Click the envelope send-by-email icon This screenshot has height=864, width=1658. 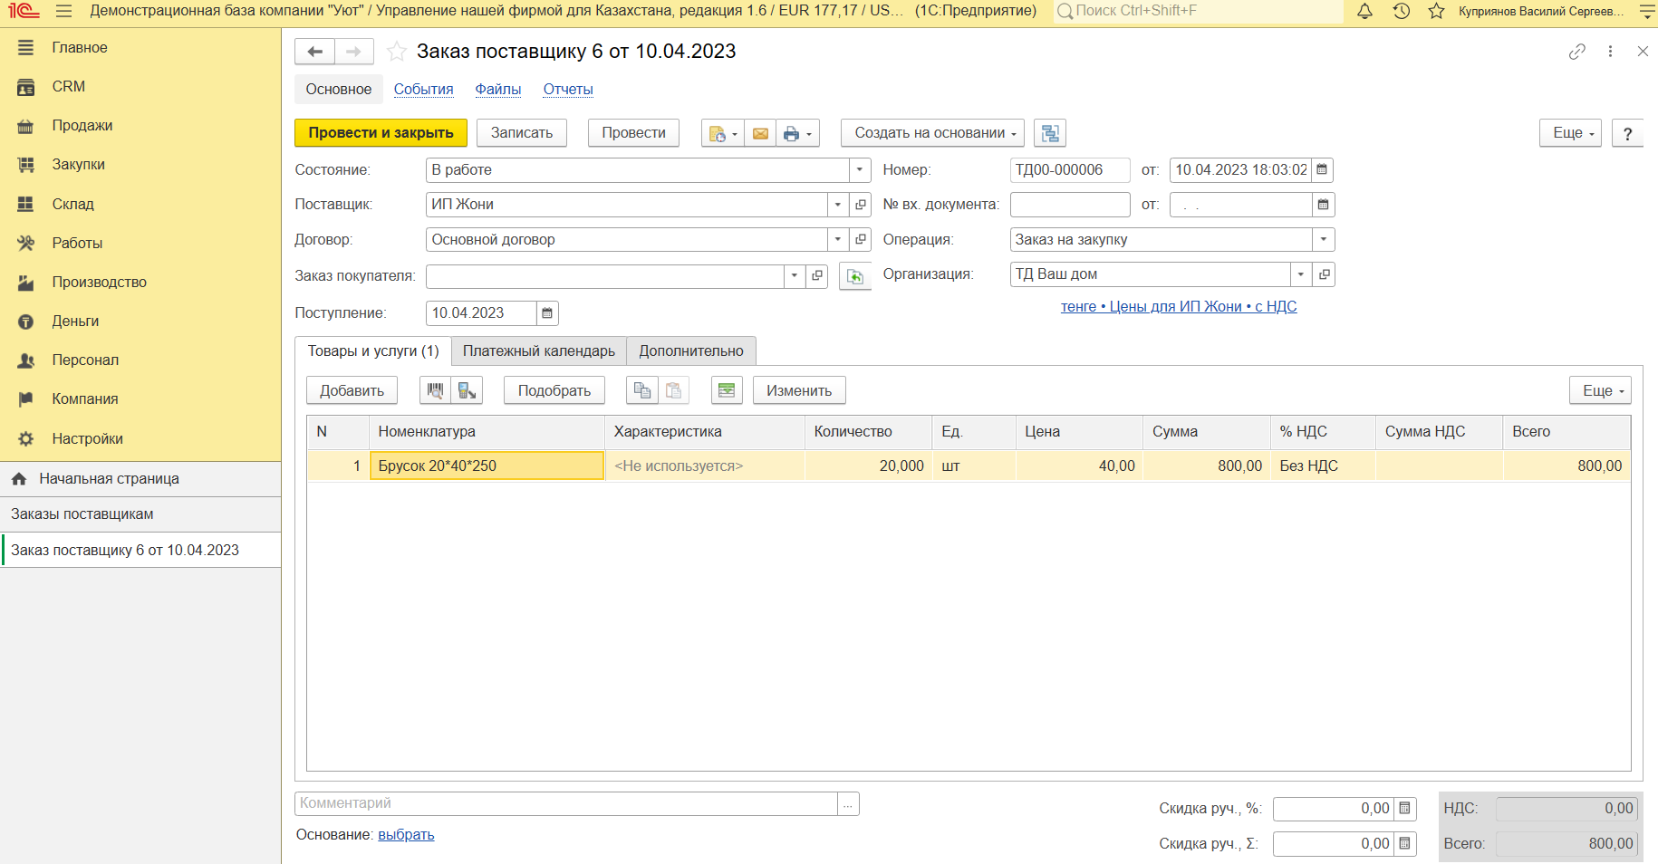[x=760, y=133]
